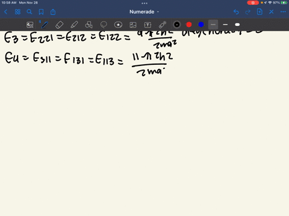289x216 pixels.
Task: Undo the last stroke
Action: (236, 12)
